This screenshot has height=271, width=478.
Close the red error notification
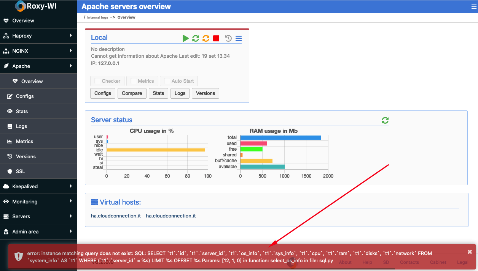pos(470,252)
